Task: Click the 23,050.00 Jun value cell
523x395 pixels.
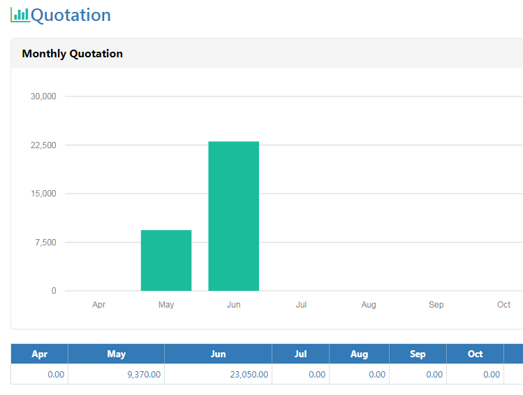Action: click(218, 374)
